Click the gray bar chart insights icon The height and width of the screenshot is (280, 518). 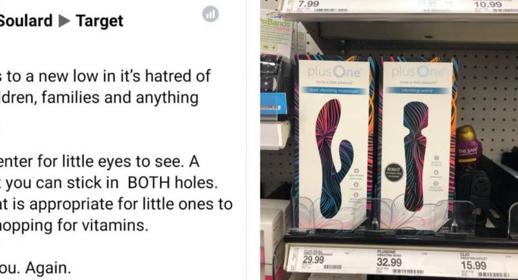pyautogui.click(x=210, y=14)
